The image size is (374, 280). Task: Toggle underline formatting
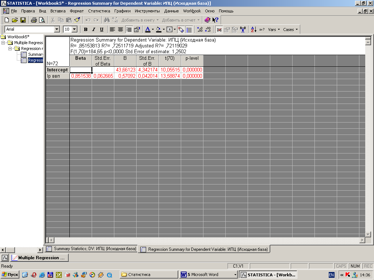tap(102, 30)
